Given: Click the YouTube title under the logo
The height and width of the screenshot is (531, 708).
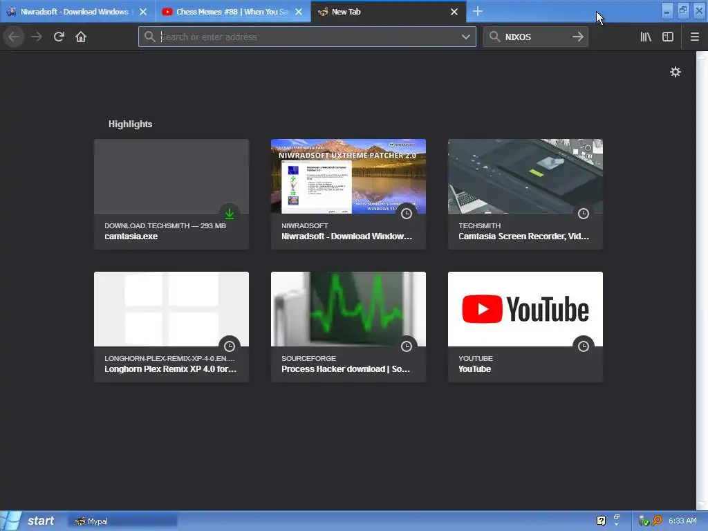Looking at the screenshot, I should click(x=474, y=369).
